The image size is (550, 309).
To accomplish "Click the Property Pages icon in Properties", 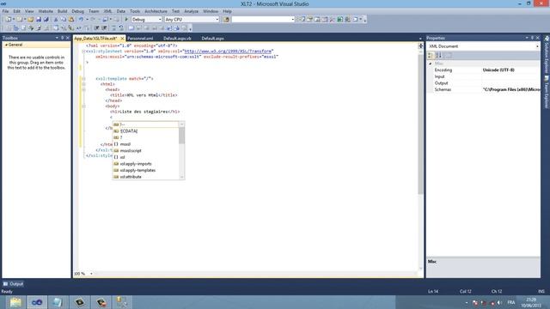I will pos(449,55).
